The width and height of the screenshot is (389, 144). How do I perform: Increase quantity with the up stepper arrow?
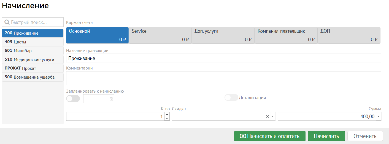pyautogui.click(x=167, y=114)
